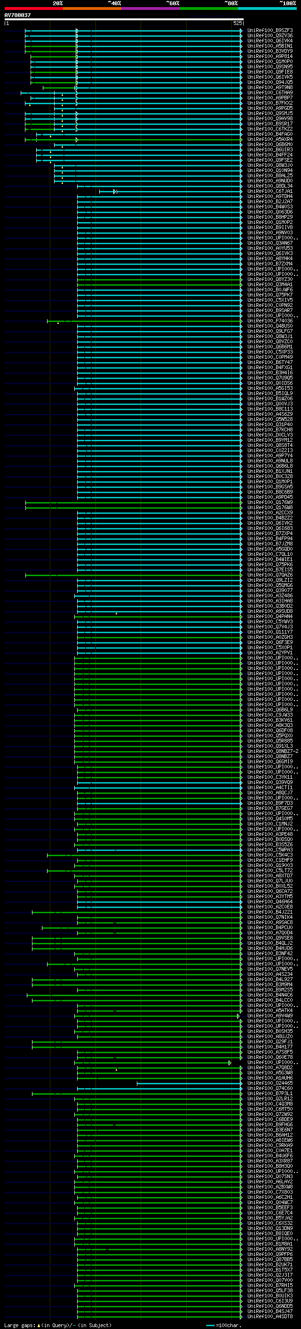Select hit label UniRef100_Q7QAZ6
The image size is (301, 1329).
click(269, 575)
